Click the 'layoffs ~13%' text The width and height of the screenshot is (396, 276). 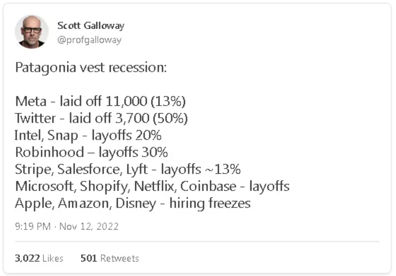coord(201,169)
